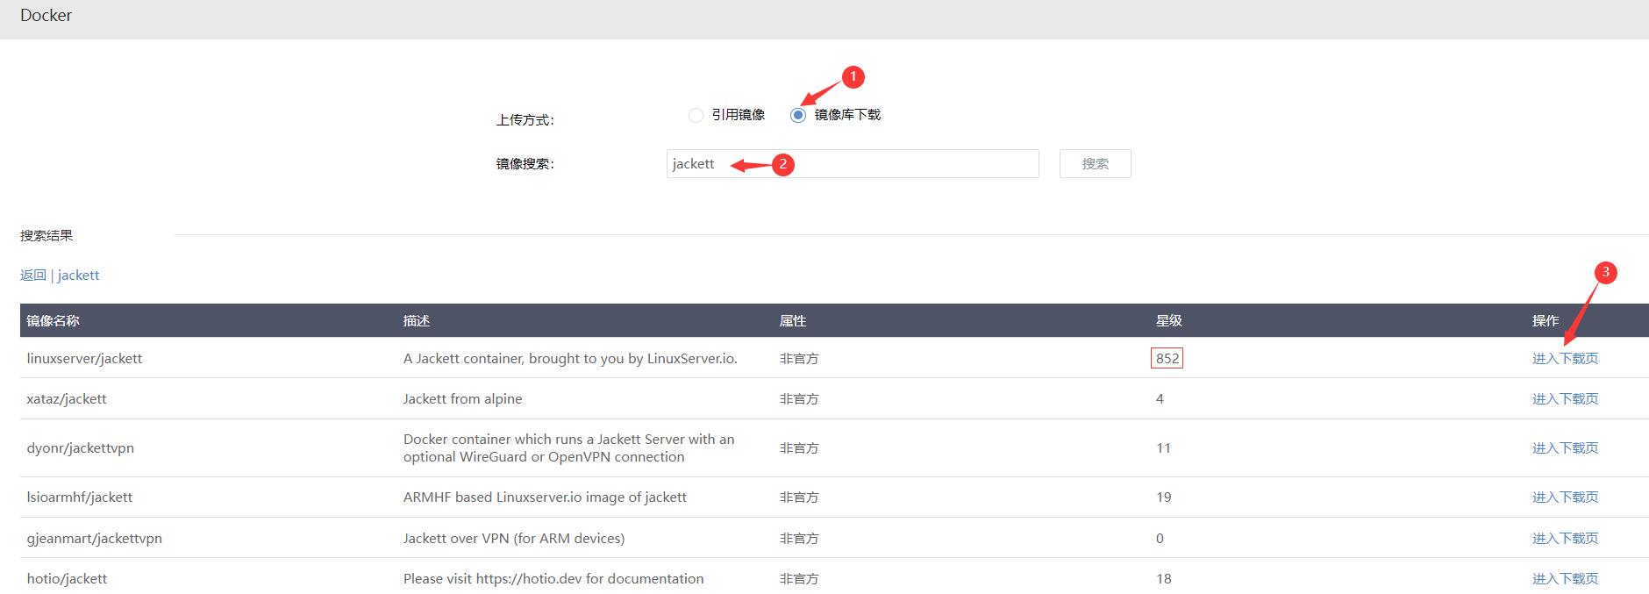Open download page for dyonr/jackettvpn

(1565, 448)
